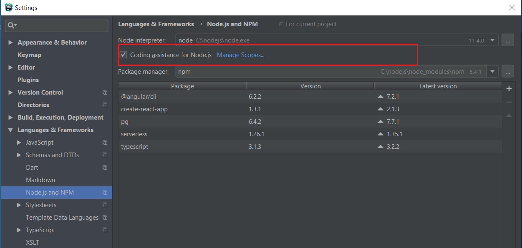The width and height of the screenshot is (522, 248).
Task: Open the Node interpreter dropdown
Action: (x=493, y=40)
